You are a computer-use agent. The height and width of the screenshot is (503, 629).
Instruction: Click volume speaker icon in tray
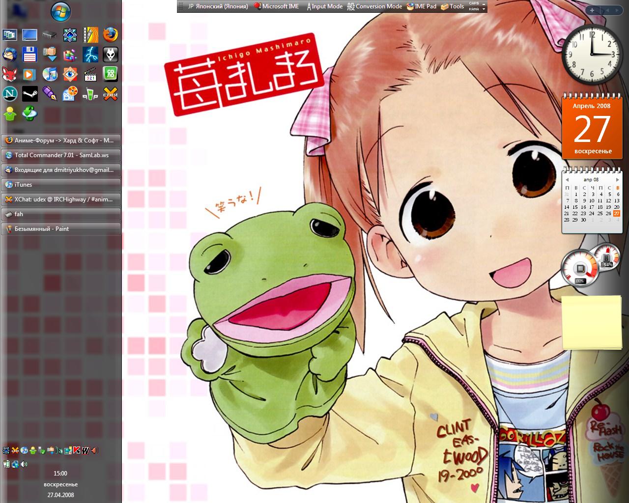(x=24, y=464)
